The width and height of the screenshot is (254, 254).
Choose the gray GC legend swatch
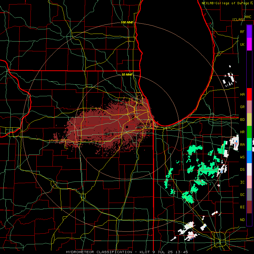click(249, 194)
